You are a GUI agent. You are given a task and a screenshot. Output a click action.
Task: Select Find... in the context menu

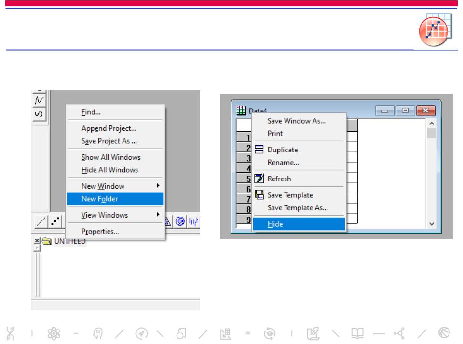tap(91, 112)
